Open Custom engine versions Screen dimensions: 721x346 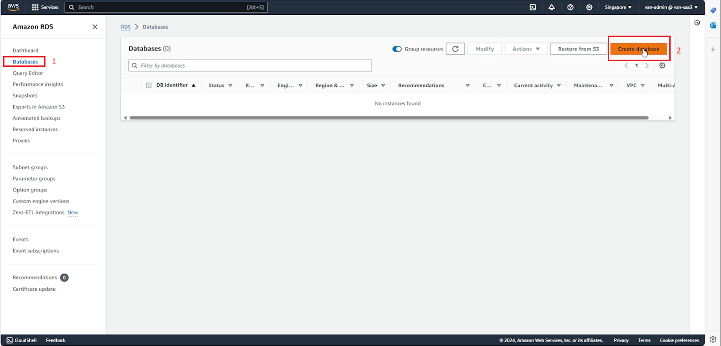41,201
